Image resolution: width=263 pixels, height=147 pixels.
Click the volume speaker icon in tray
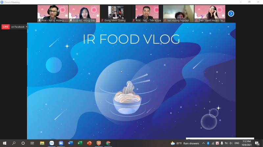[x=231, y=143]
